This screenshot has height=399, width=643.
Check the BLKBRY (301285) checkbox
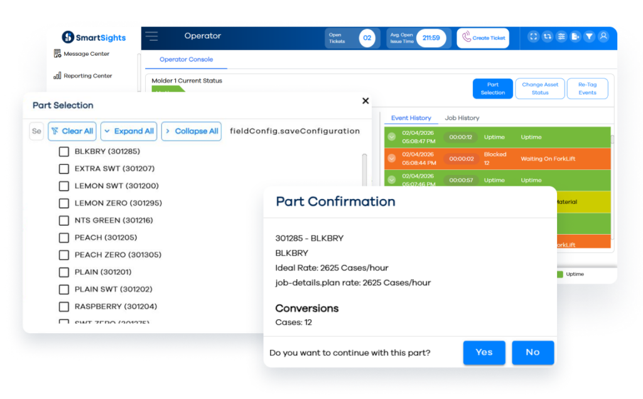(x=63, y=151)
